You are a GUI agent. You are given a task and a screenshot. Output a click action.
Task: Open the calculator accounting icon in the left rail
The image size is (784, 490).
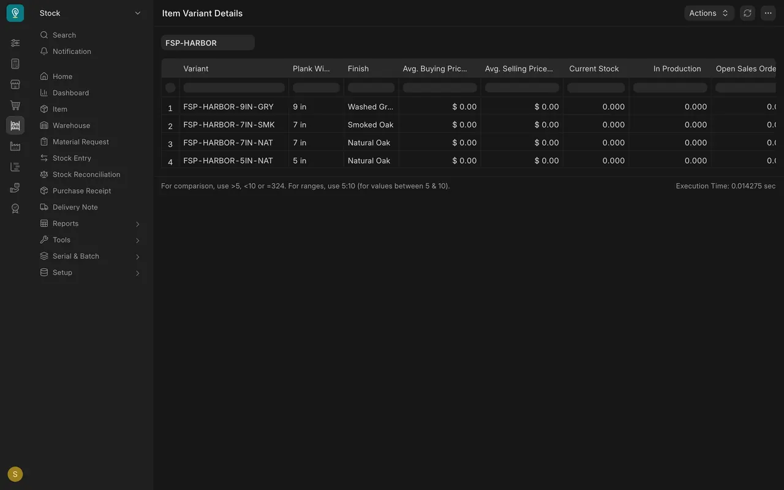15,64
